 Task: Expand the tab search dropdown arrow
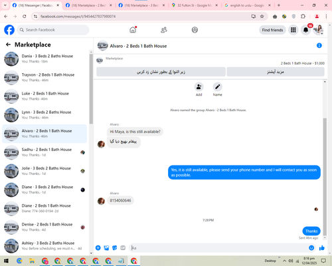[5, 5]
